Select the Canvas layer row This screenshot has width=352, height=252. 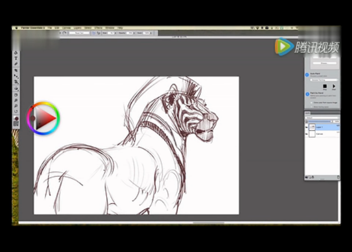tap(322, 134)
